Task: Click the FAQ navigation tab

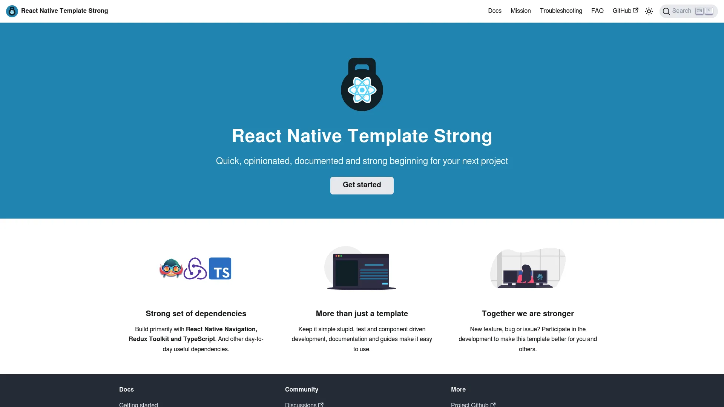Action: click(597, 11)
